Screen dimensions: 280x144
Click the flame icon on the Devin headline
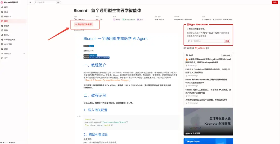(187, 59)
